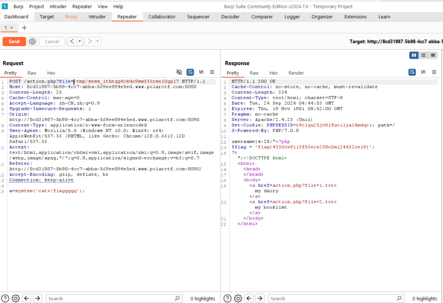Open the Help menu
The height and width of the screenshot is (303, 443).
click(118, 6)
